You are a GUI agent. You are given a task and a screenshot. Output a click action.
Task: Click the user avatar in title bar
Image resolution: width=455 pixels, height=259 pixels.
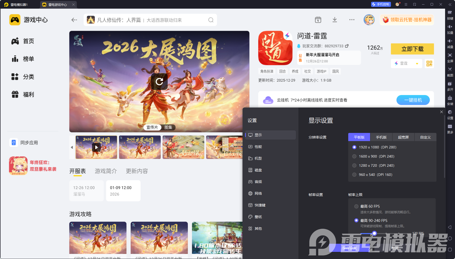398,4
